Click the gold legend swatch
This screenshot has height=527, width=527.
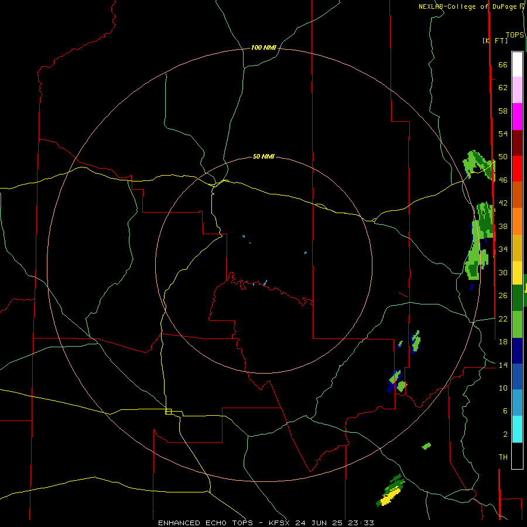coord(517,248)
